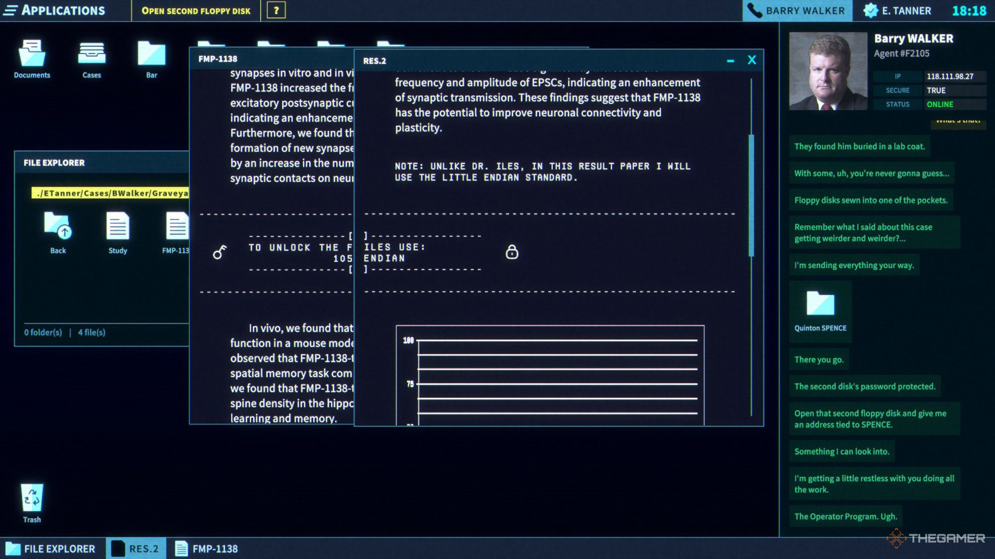Select the RES.2 taskbar tab at bottom
Image resolution: width=995 pixels, height=559 pixels.
[x=137, y=548]
